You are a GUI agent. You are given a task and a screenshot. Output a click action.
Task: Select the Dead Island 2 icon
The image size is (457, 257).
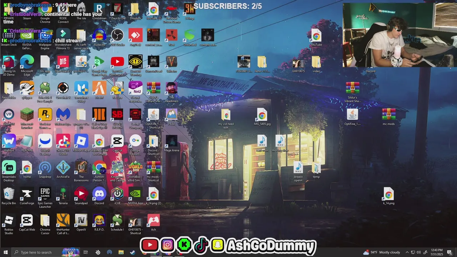coord(63,64)
